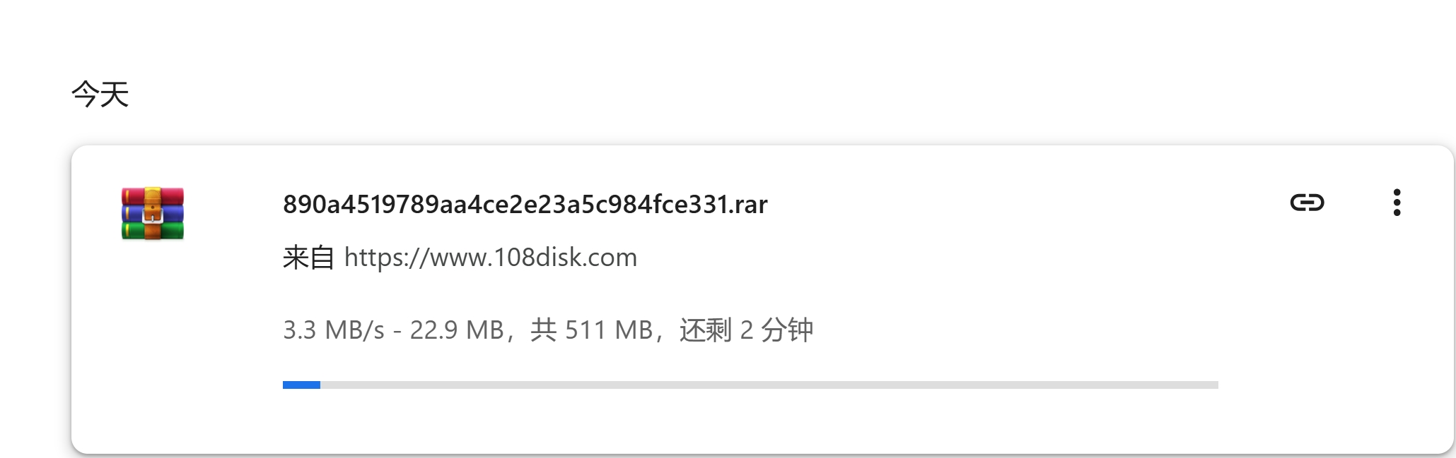The height and width of the screenshot is (458, 1456).
Task: Select the 3.3 MB/s download speed text
Action: point(334,330)
